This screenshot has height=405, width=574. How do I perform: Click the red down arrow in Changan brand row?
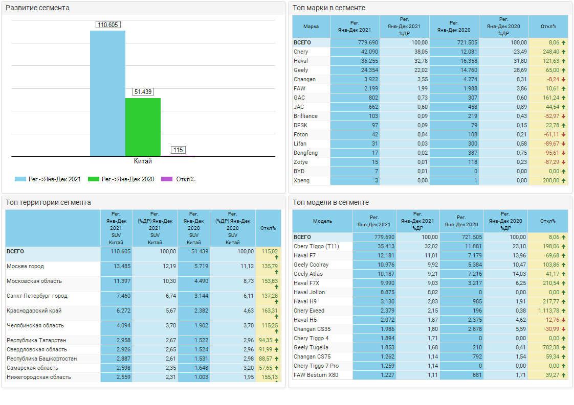[x=563, y=80]
